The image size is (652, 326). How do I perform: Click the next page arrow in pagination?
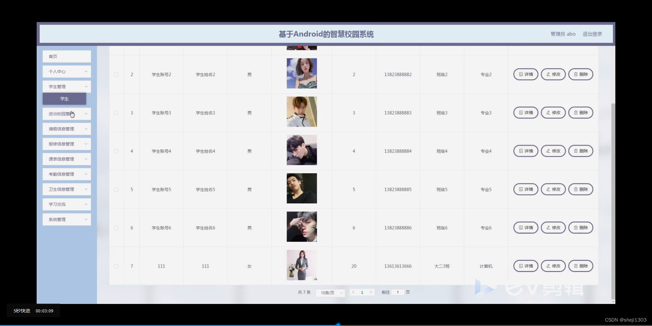pyautogui.click(x=371, y=292)
